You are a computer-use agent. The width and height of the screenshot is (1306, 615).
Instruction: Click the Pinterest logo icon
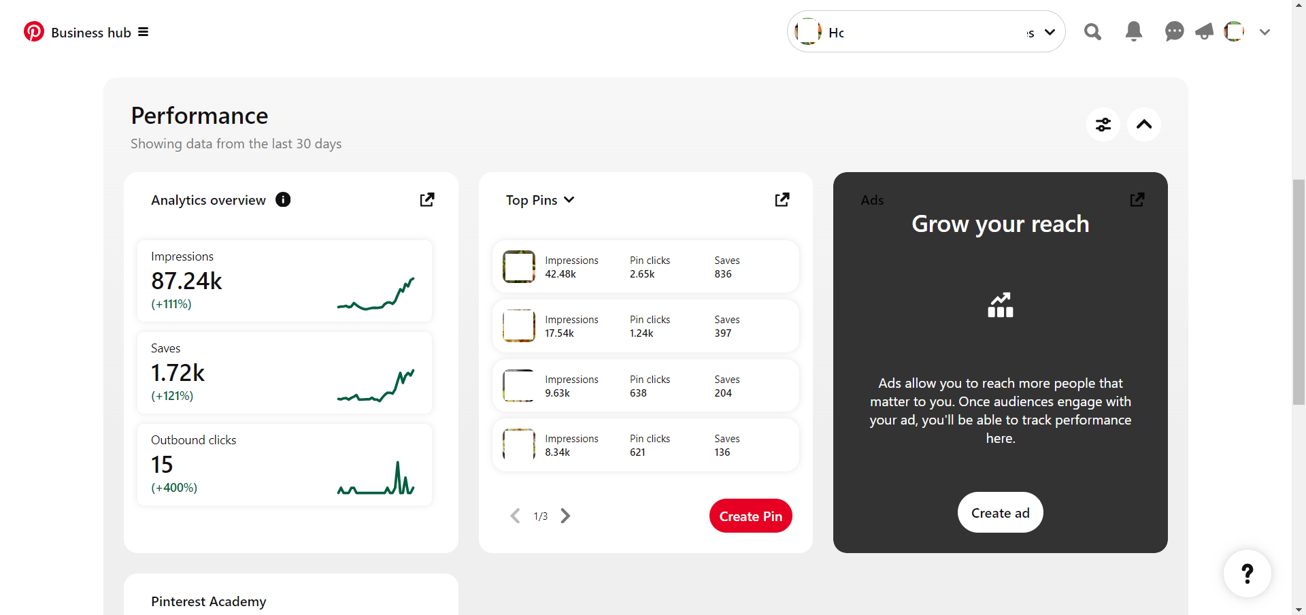tap(33, 31)
